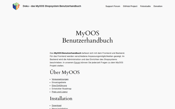Follow the Preis und Lizenz link
This screenshot has height=109, width=175.
pos(60,92)
